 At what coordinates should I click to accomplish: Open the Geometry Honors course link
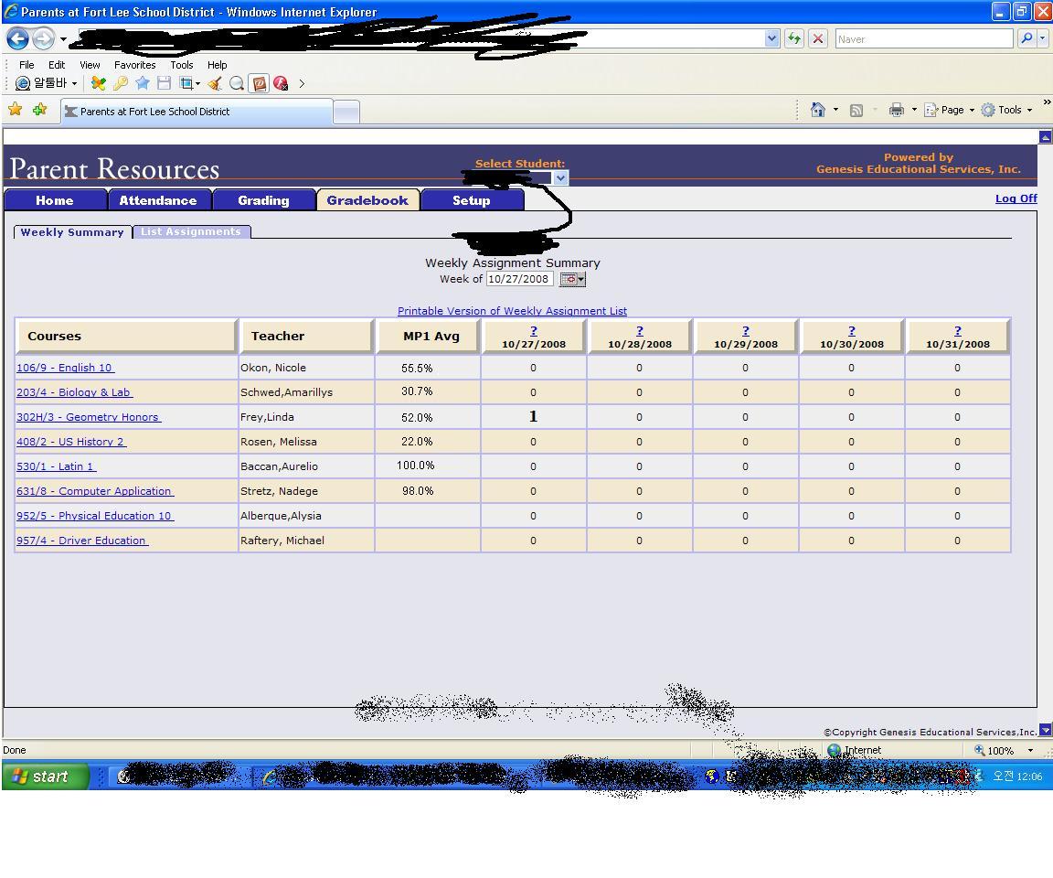coord(89,417)
